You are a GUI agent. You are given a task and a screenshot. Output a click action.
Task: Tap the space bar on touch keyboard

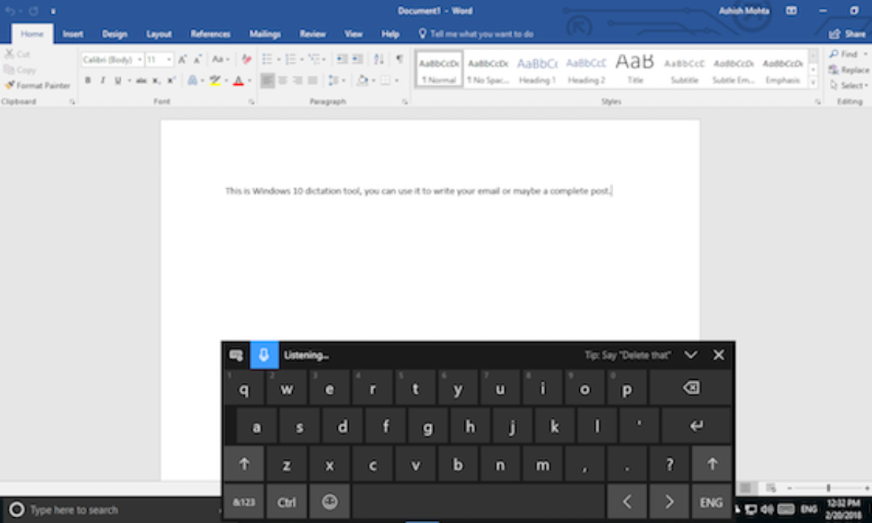coord(478,502)
